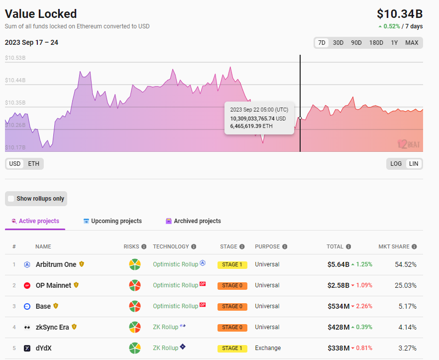Click the Optimistic Rollup link for Arbitrum One
Image resolution: width=439 pixels, height=360 pixels.
(175, 264)
